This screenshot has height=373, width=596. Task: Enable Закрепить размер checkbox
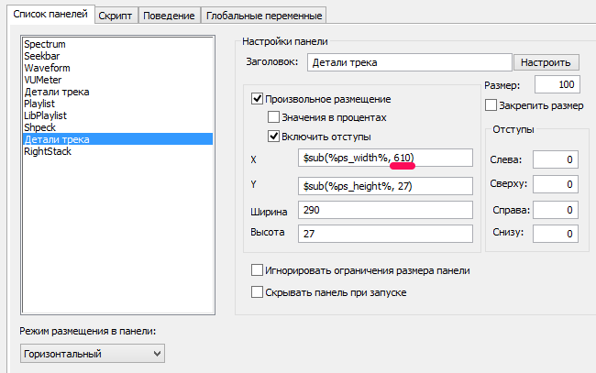coord(491,105)
